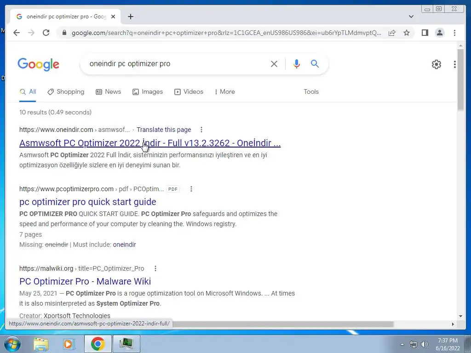
Task: Click the forward navigation arrow
Action: (x=31, y=33)
